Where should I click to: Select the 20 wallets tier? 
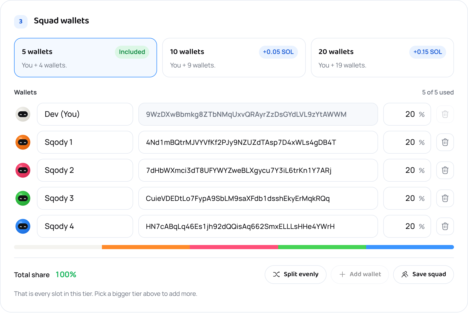[x=382, y=58]
